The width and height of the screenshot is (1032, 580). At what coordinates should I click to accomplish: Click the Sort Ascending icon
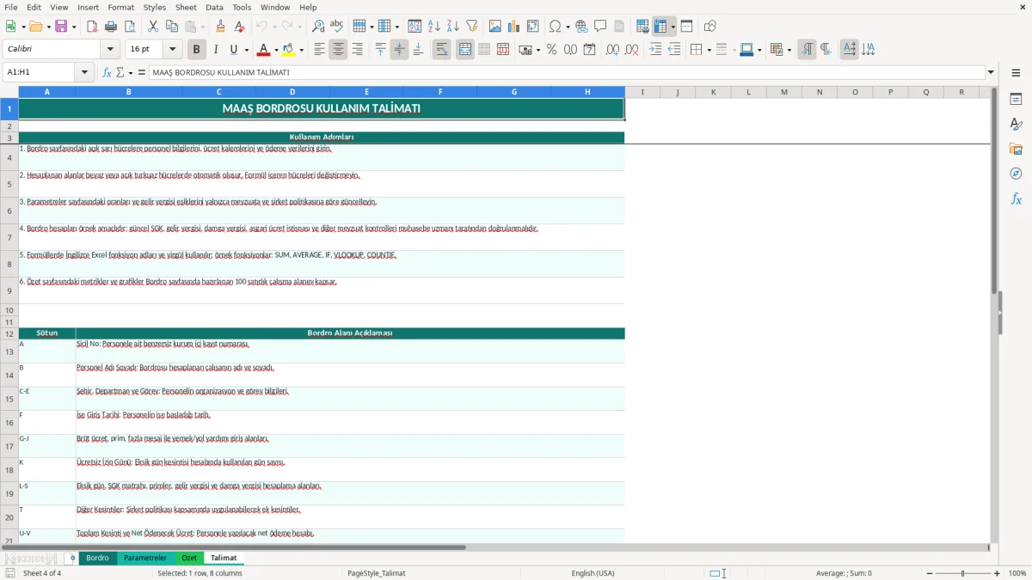[x=433, y=27]
